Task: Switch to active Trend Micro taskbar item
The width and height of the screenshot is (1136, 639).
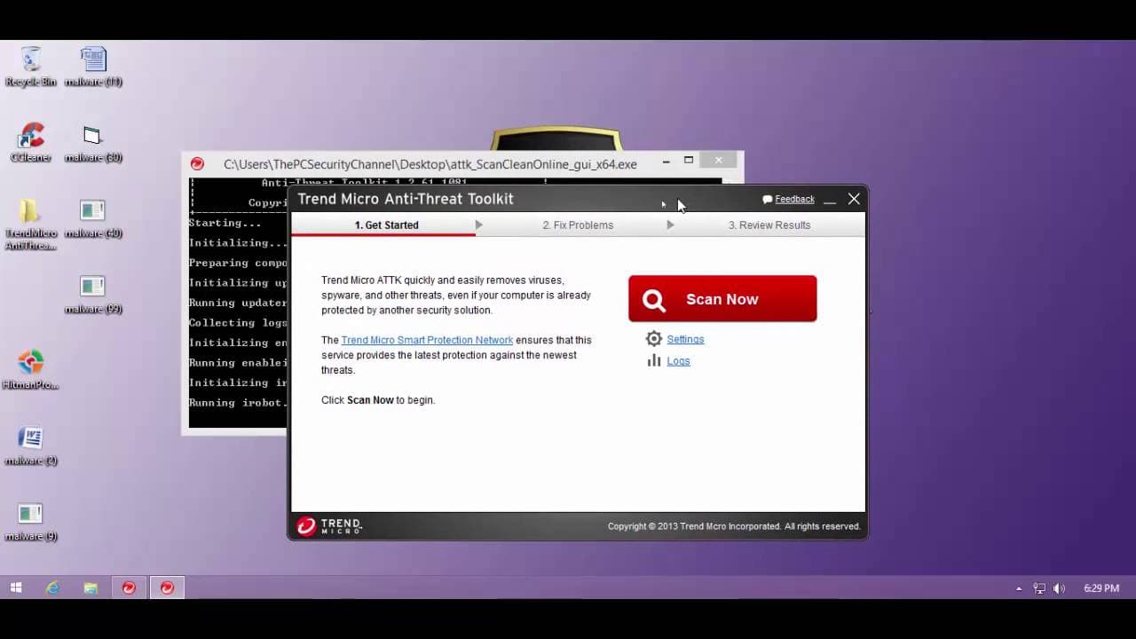Action: [x=167, y=588]
